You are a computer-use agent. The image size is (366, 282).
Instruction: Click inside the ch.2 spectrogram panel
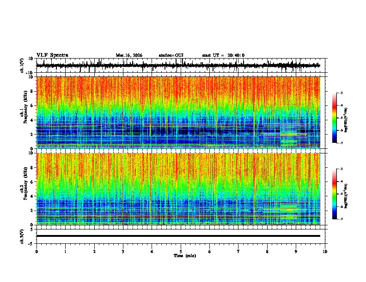point(178,189)
